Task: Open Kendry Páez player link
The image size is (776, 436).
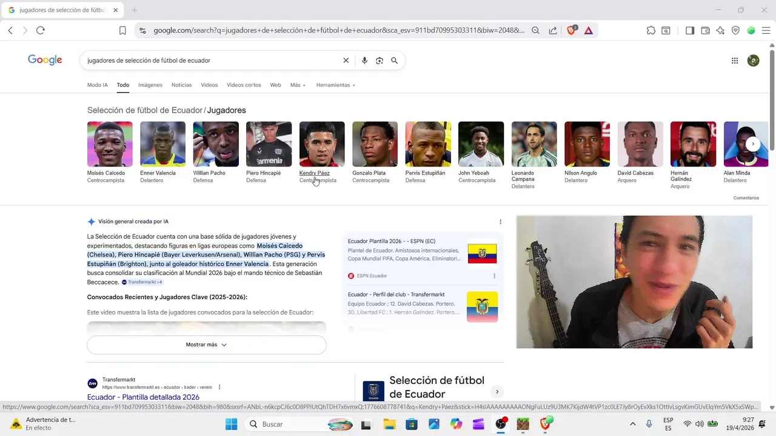Action: (x=314, y=173)
